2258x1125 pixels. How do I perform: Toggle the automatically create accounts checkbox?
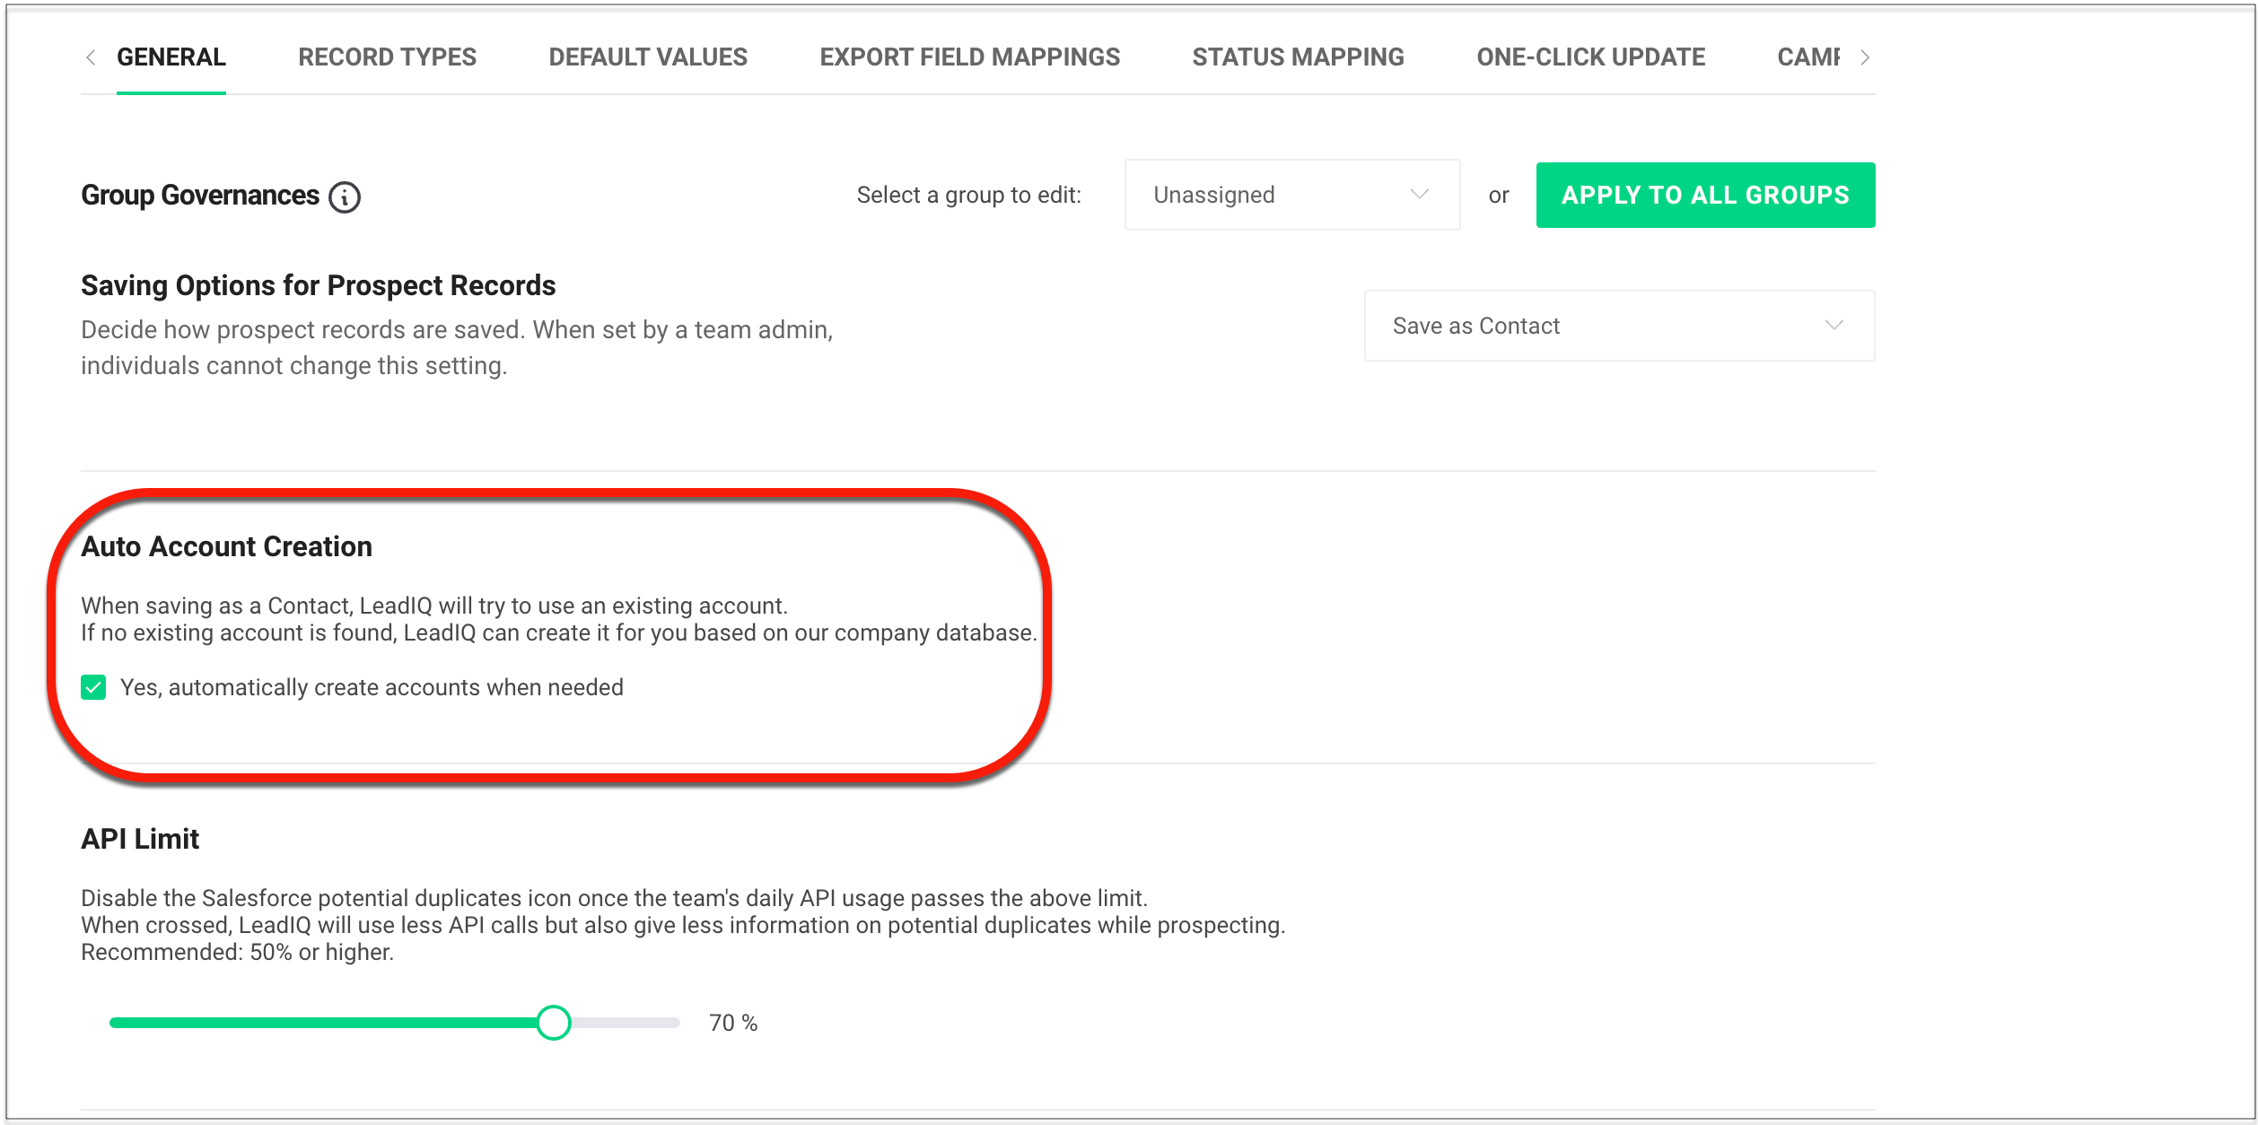point(93,687)
